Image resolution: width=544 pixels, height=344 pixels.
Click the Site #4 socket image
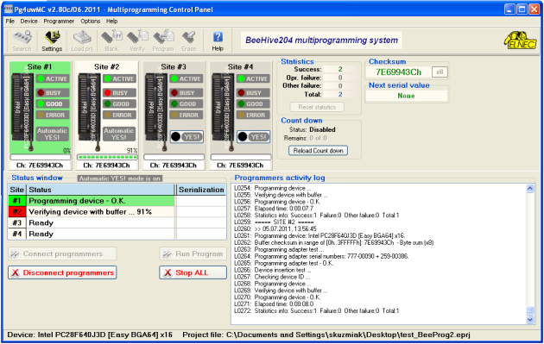tap(223, 111)
